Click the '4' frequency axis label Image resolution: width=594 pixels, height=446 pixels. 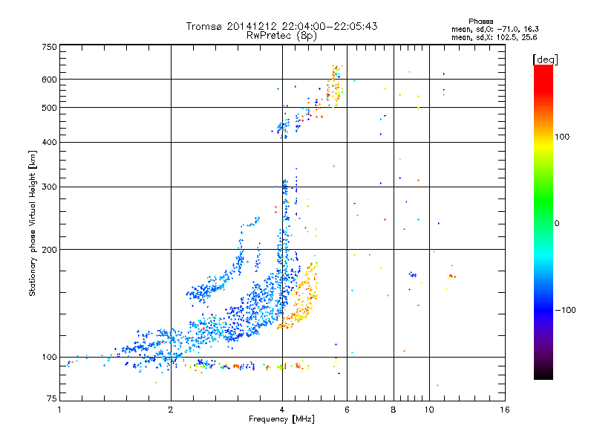click(282, 410)
